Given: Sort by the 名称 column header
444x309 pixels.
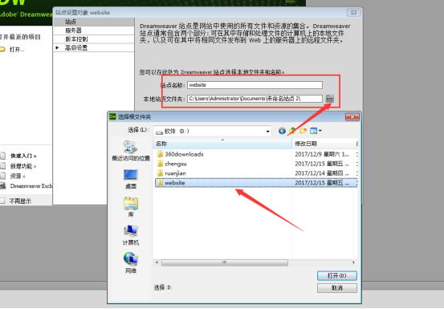Looking at the screenshot, I should 222,144.
